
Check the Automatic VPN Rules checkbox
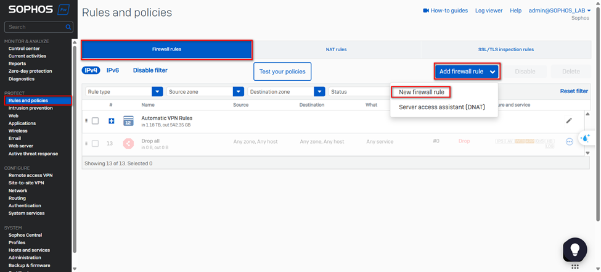(x=95, y=121)
